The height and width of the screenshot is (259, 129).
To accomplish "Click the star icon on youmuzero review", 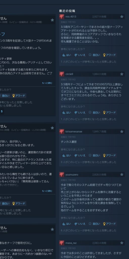I will [122, 175].
